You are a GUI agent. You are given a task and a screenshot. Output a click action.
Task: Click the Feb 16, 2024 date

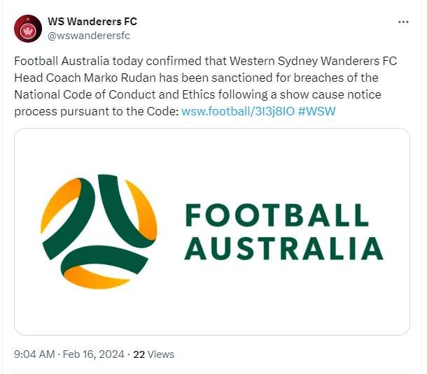tap(92, 354)
